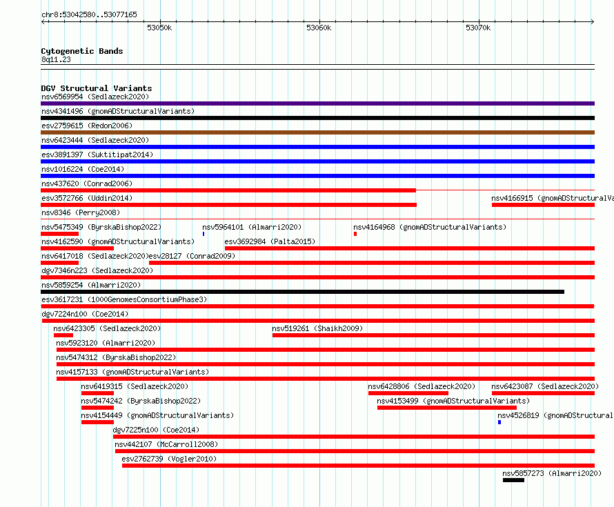Click the small blue nsv5964101 marker
Screen dimensions: 614x507
204,234
